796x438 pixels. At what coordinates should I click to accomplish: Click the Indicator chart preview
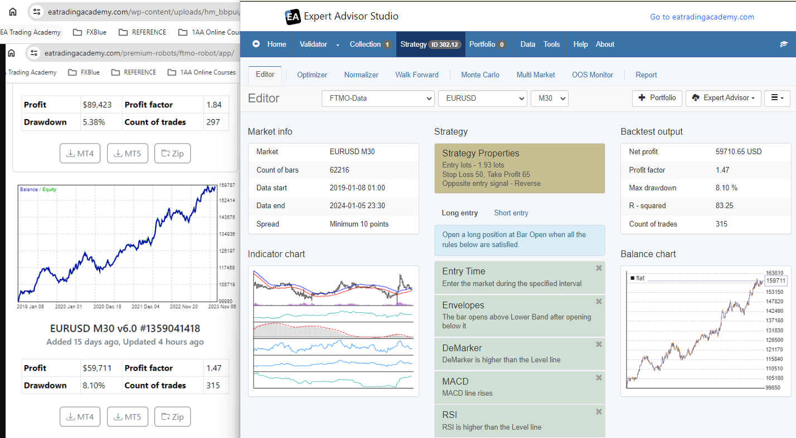click(333, 331)
